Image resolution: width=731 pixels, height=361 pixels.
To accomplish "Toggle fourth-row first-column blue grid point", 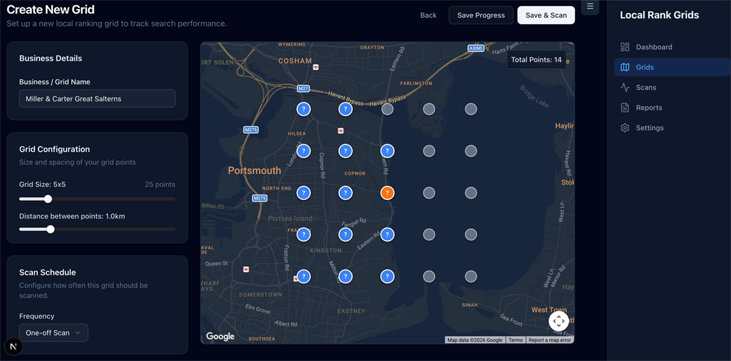I will pos(303,234).
